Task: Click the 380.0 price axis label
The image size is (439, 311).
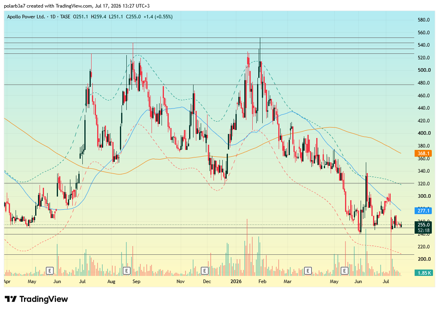Action: pyautogui.click(x=423, y=146)
